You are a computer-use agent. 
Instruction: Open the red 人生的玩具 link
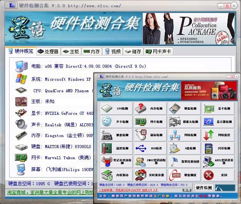click(x=128, y=190)
